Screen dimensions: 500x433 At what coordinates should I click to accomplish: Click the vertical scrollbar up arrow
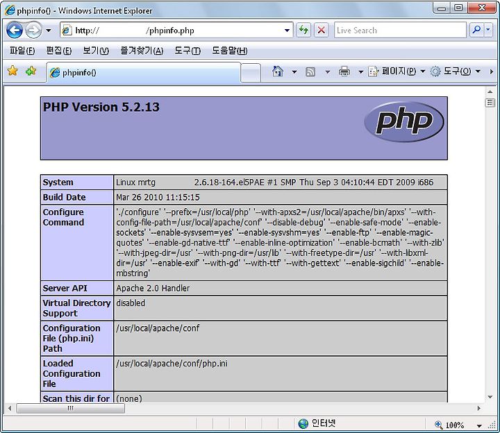(490, 92)
